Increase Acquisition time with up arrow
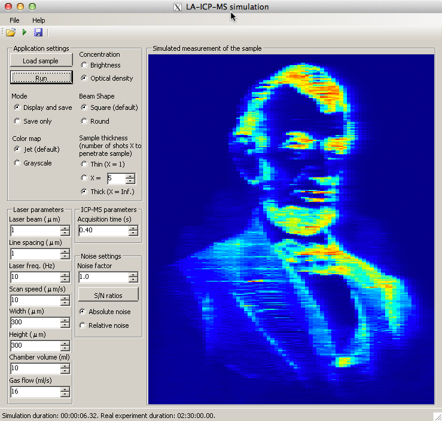Image resolution: width=442 pixels, height=421 pixels. pyautogui.click(x=133, y=228)
